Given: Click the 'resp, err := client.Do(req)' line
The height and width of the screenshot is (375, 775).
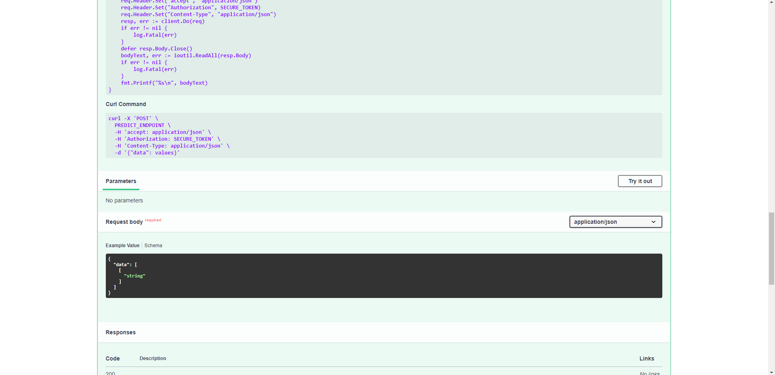Looking at the screenshot, I should click(x=162, y=21).
